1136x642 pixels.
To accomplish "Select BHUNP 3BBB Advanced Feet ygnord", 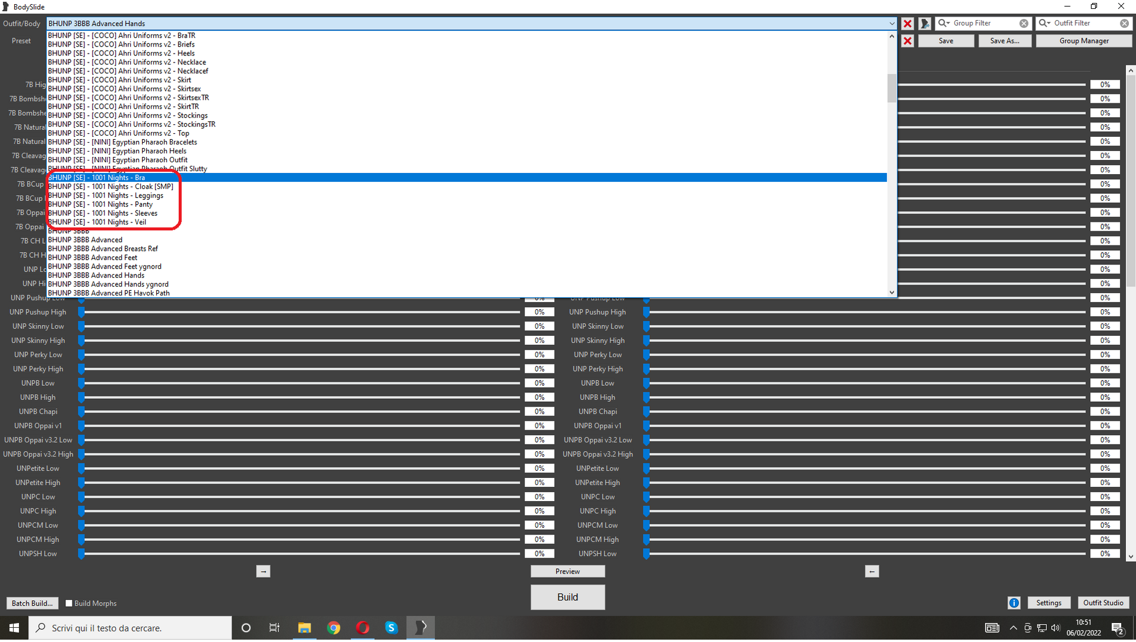I will pos(467,267).
